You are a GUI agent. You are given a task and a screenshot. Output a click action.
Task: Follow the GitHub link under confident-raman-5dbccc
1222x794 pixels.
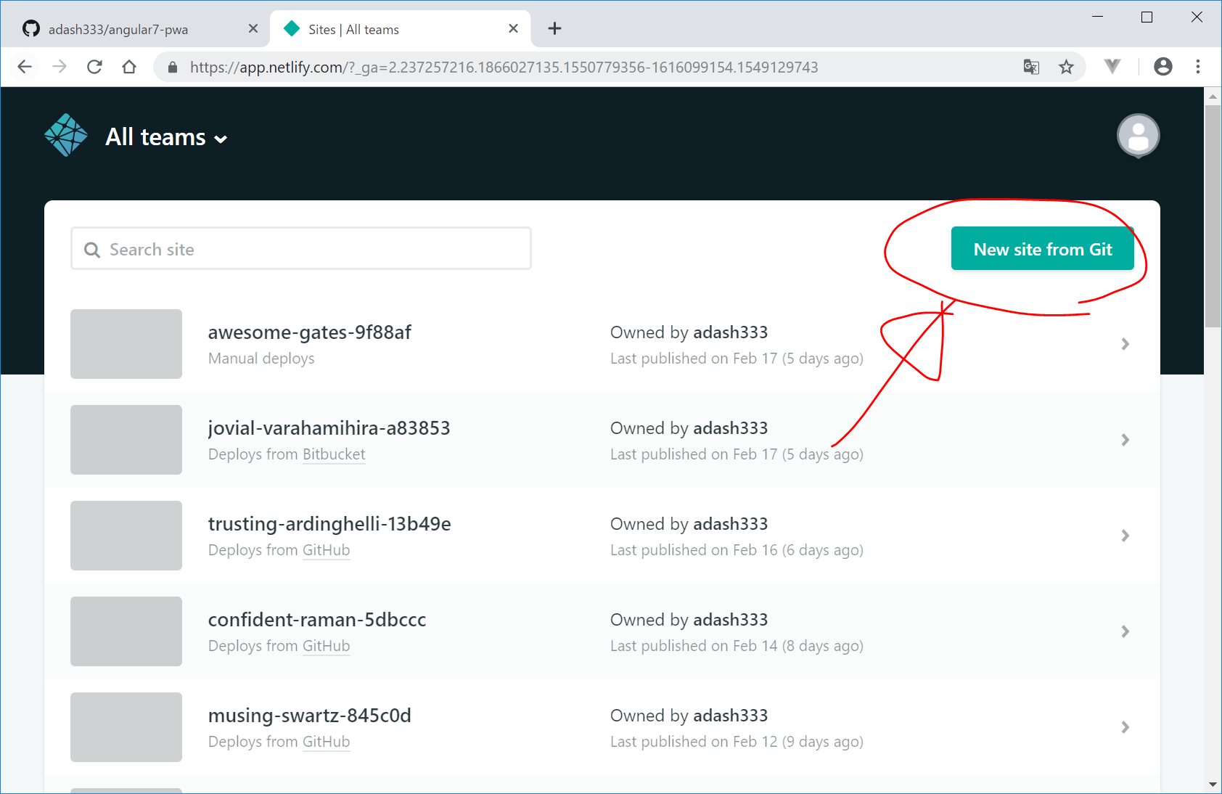326,646
